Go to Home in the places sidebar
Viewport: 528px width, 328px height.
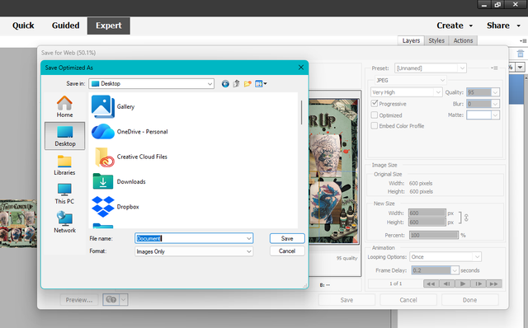[64, 106]
